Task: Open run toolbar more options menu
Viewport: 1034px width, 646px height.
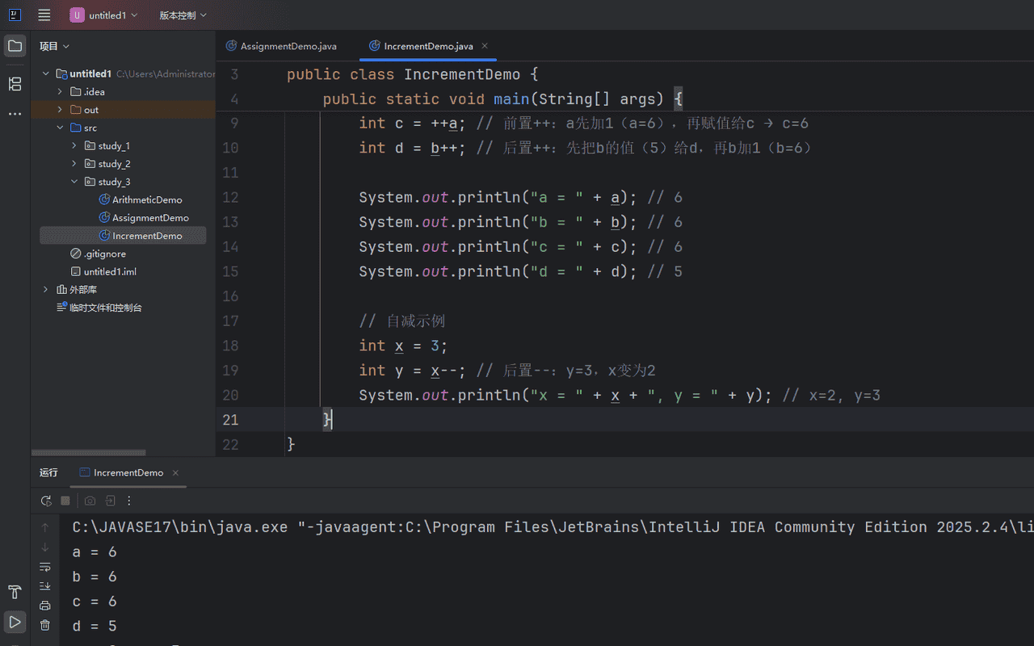Action: pyautogui.click(x=129, y=501)
